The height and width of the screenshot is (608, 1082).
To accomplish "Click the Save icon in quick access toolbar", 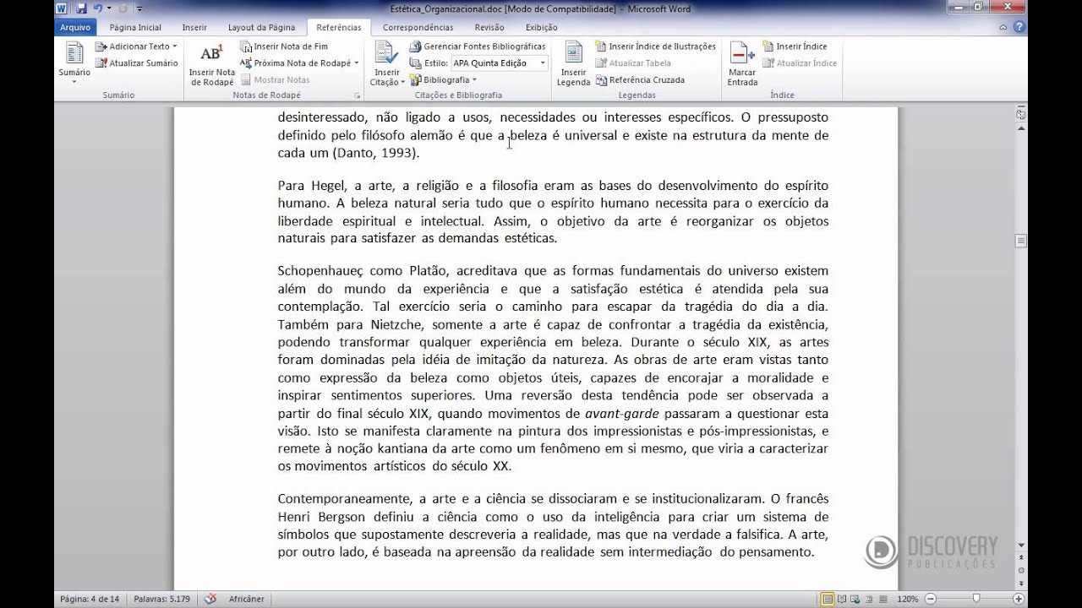I will pyautogui.click(x=81, y=8).
